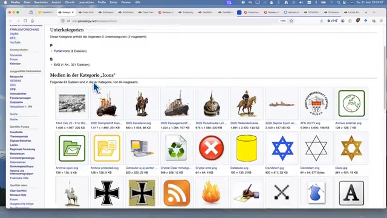Open the yellow Archive protected folder thumbnail
The image size is (387, 218).
(107, 148)
